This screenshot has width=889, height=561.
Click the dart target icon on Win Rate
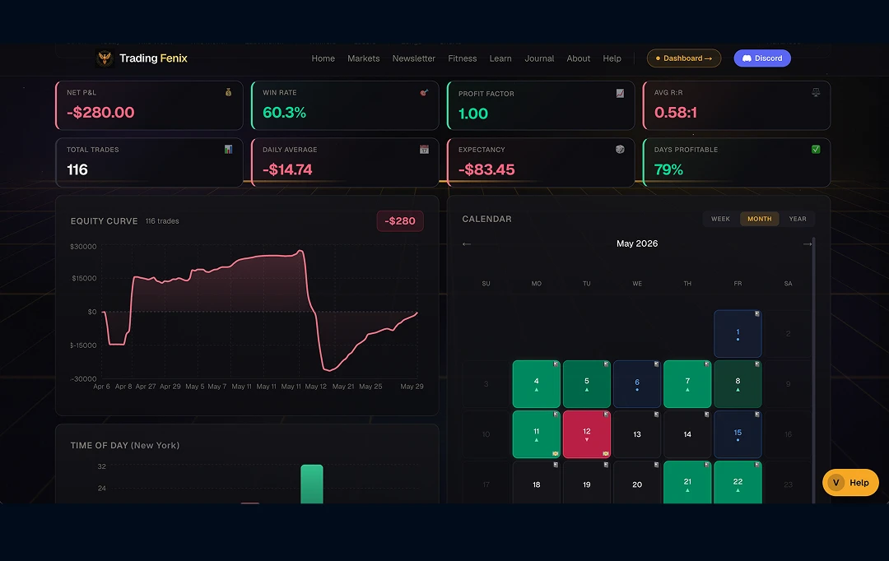(424, 92)
